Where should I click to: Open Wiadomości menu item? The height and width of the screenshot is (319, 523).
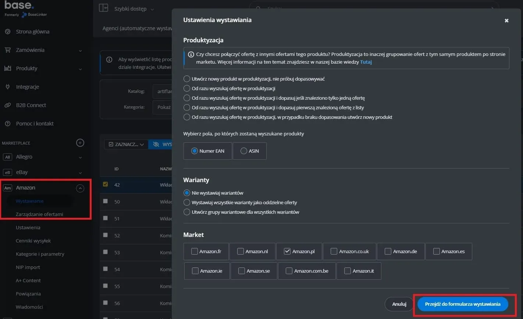point(29,307)
